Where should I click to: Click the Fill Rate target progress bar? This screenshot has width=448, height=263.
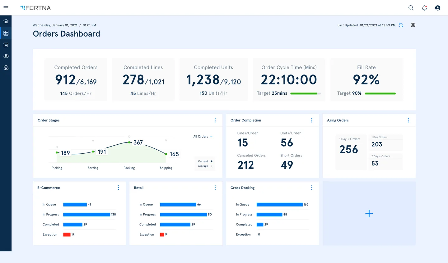[x=380, y=93]
